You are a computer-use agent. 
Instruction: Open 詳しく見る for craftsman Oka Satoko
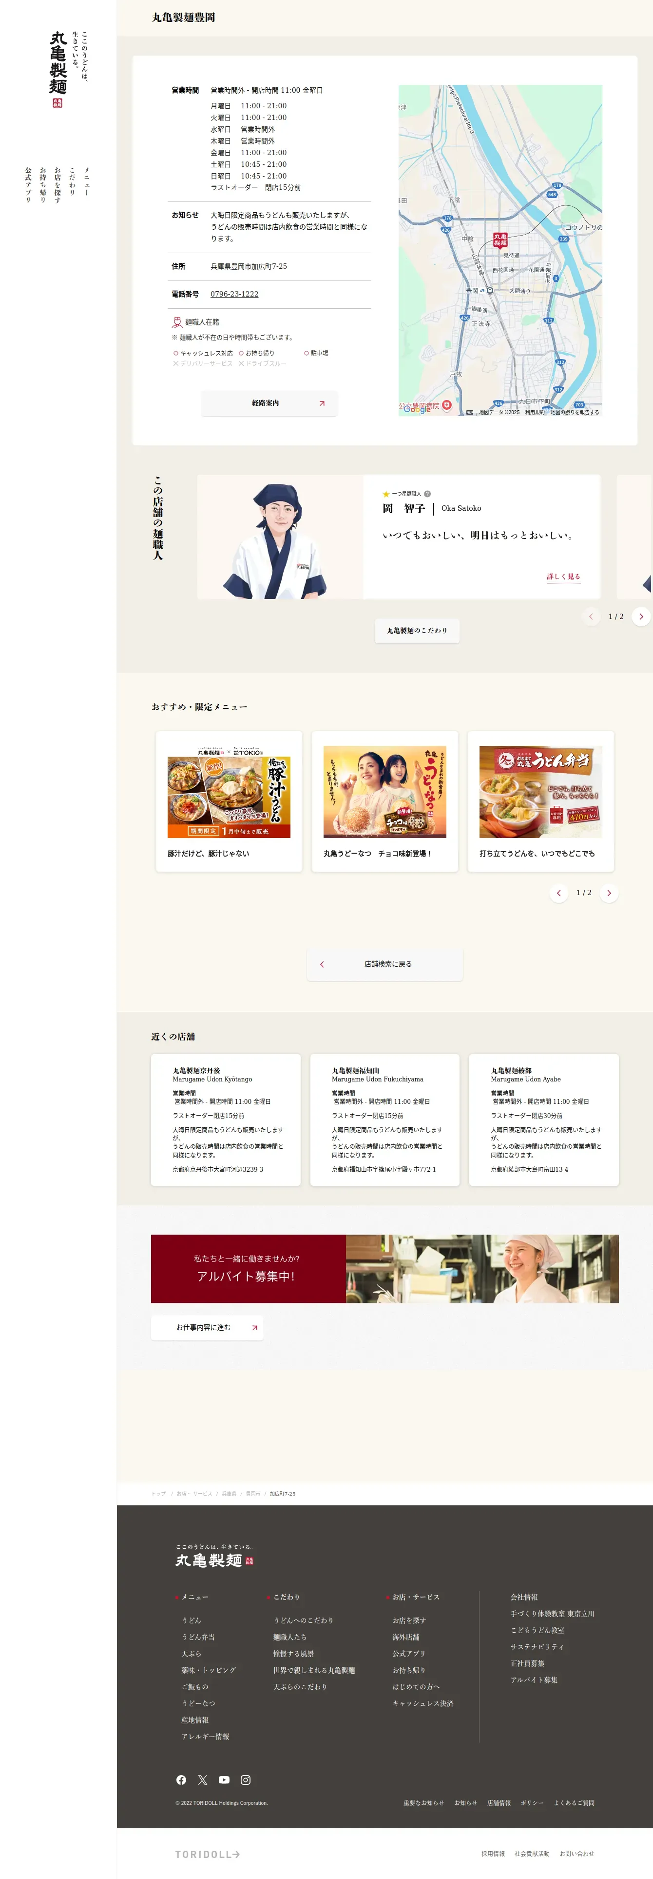point(563,576)
